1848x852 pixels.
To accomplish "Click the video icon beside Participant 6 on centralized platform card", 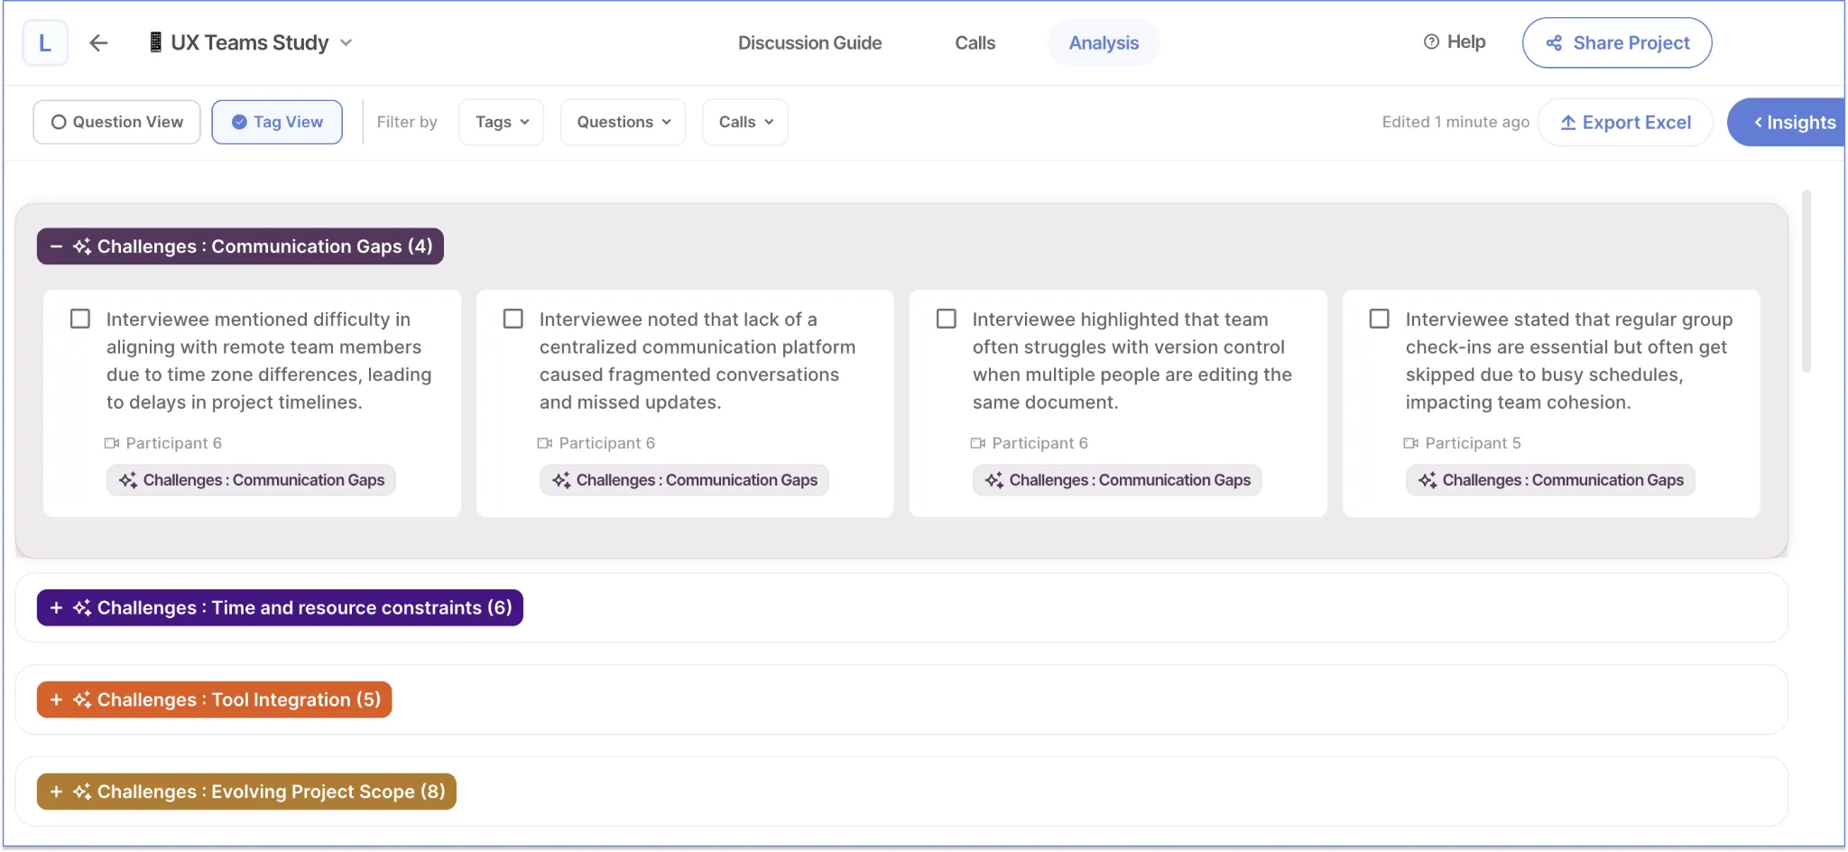I will tap(545, 443).
